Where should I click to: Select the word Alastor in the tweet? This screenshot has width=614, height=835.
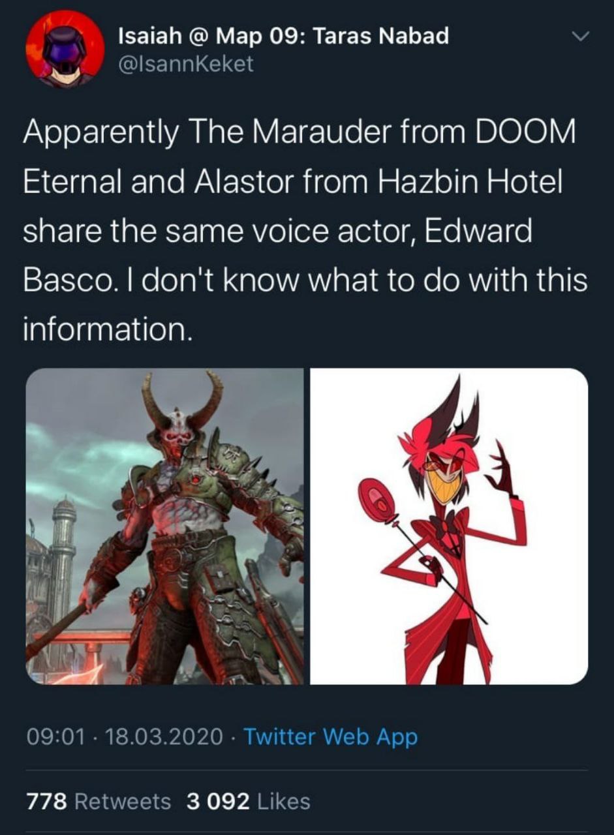(234, 183)
